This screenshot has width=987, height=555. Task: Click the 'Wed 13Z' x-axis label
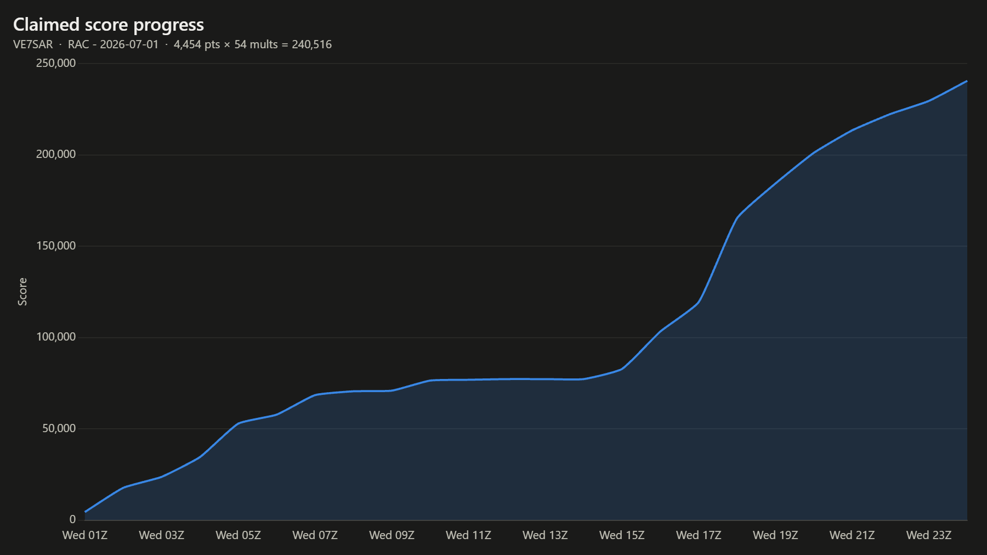coord(546,535)
